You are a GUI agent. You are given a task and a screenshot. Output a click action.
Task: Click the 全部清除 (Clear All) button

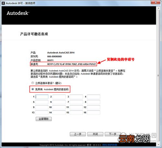(44, 119)
